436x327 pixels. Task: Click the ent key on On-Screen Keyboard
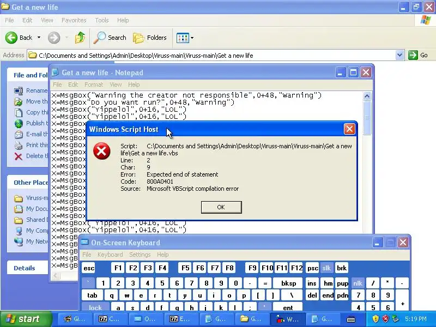[288, 307]
